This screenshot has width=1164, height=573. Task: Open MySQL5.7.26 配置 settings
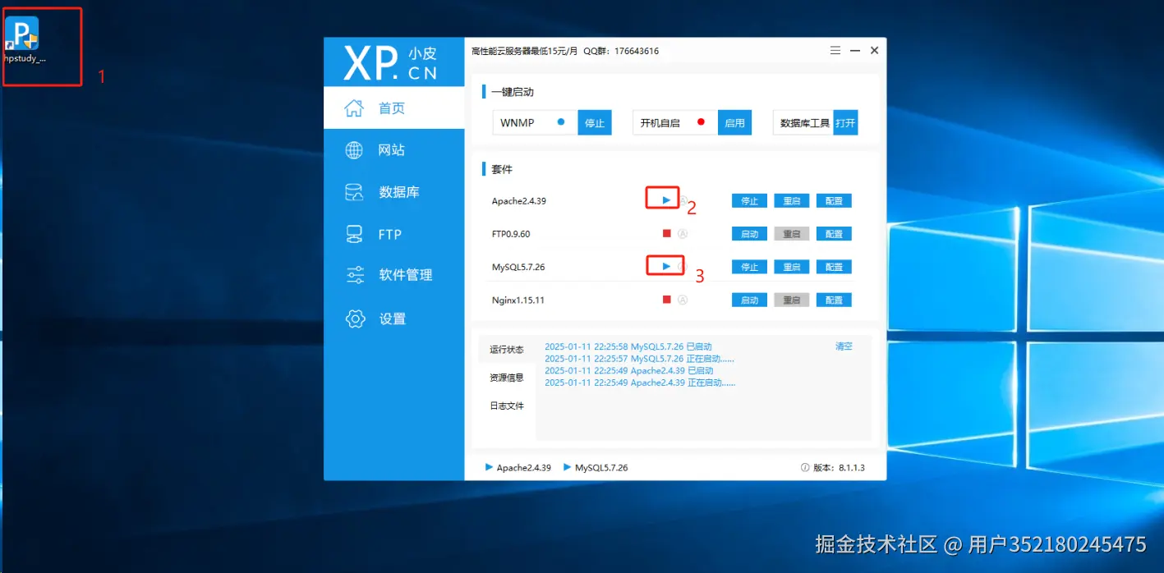pos(834,267)
